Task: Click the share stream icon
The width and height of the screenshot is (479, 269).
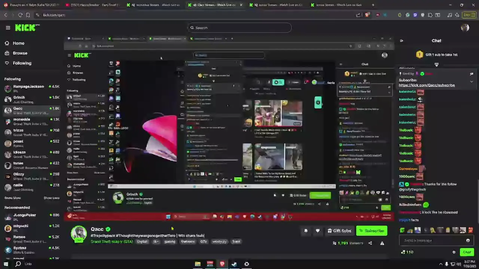Action: tap(370, 243)
